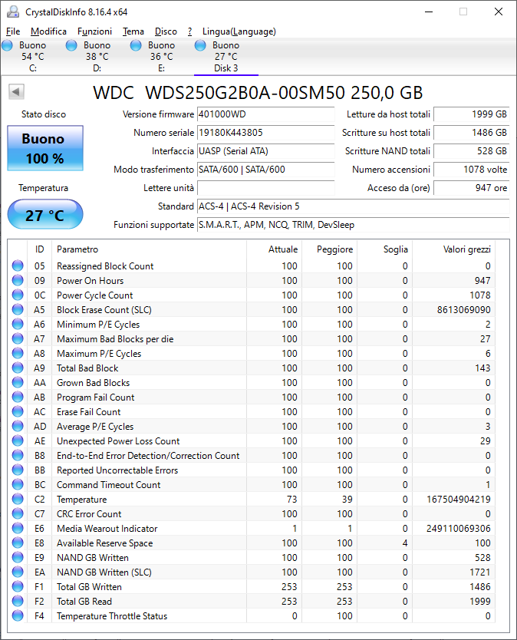Click status icon for Maximum Bad Blocks per die

18,338
